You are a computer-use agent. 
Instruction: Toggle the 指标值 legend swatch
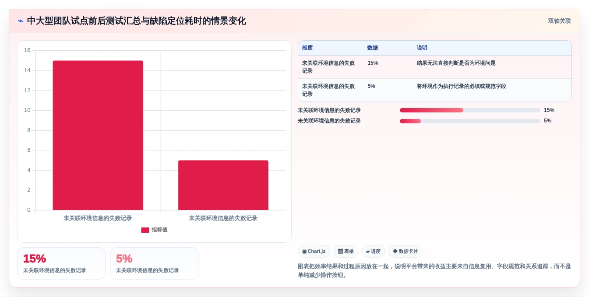click(x=145, y=230)
